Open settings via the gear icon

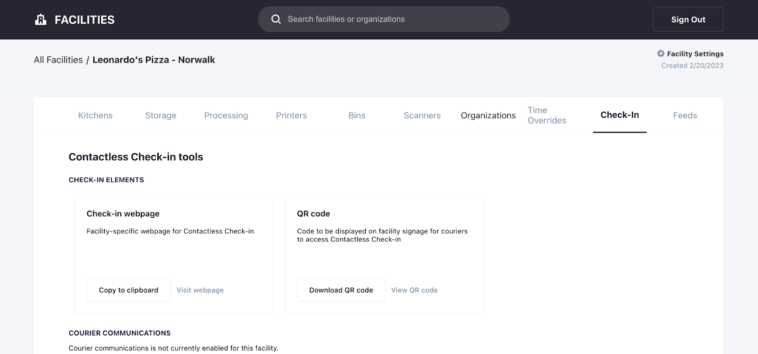point(661,53)
